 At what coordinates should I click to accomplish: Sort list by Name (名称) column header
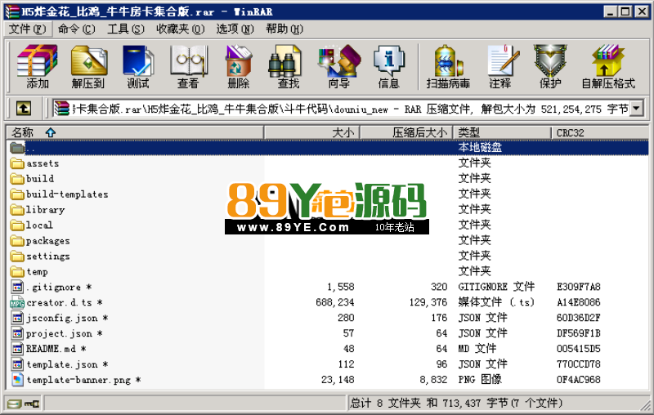23,132
